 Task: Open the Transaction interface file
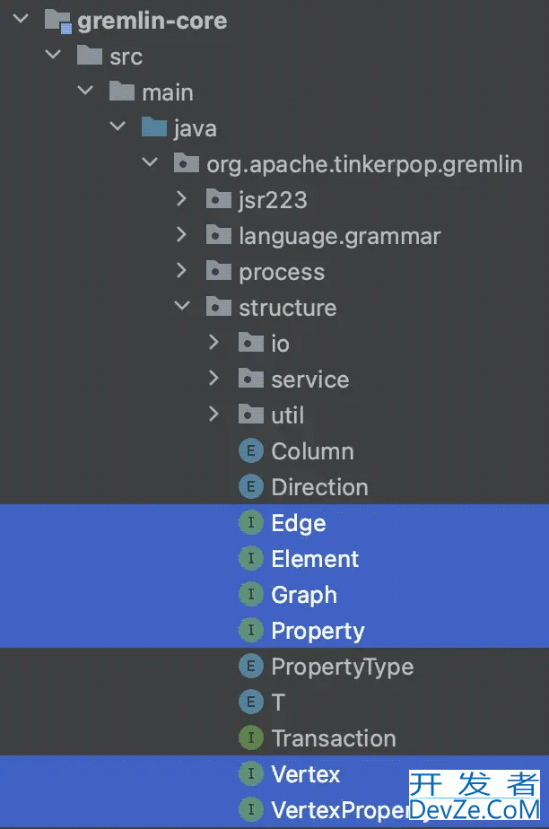pos(334,738)
